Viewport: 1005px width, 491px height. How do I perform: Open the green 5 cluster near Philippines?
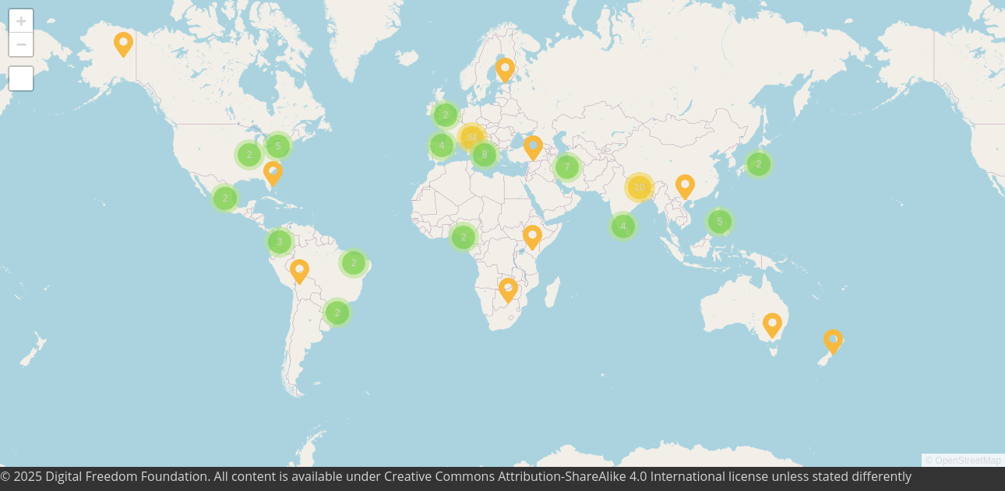point(719,221)
